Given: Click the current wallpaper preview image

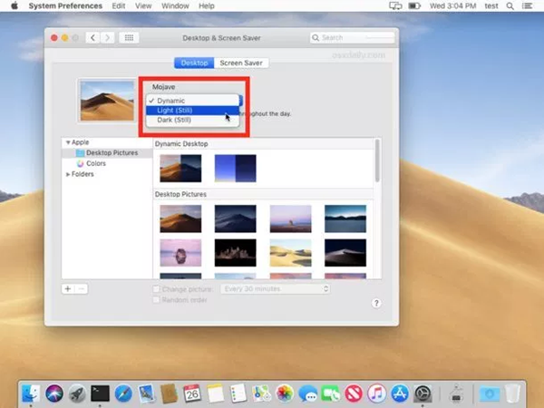Looking at the screenshot, I should point(107,101).
